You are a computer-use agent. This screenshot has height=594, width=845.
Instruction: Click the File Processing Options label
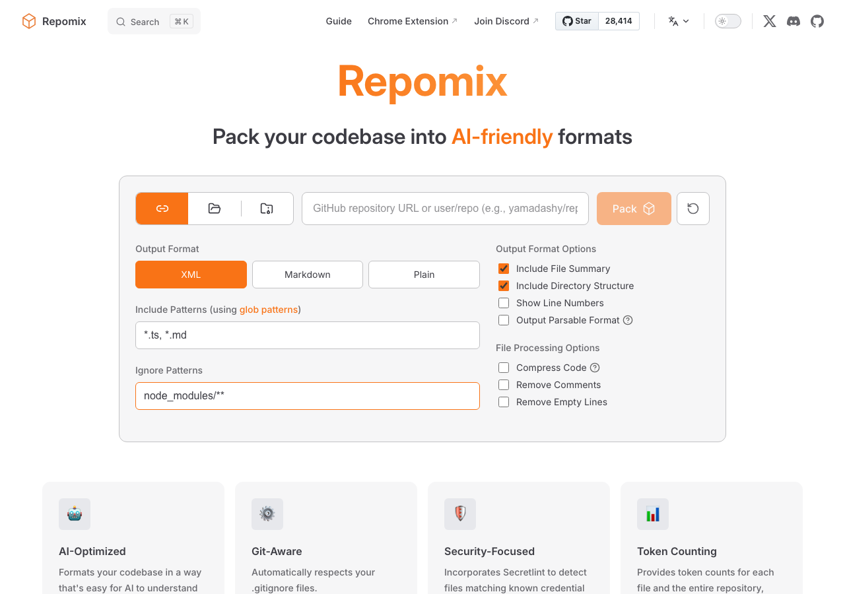click(548, 348)
